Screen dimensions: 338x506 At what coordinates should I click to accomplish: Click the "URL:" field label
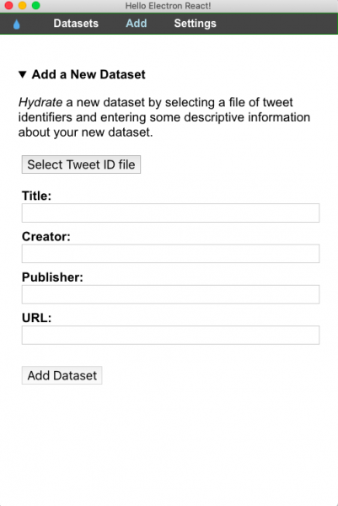coord(37,318)
